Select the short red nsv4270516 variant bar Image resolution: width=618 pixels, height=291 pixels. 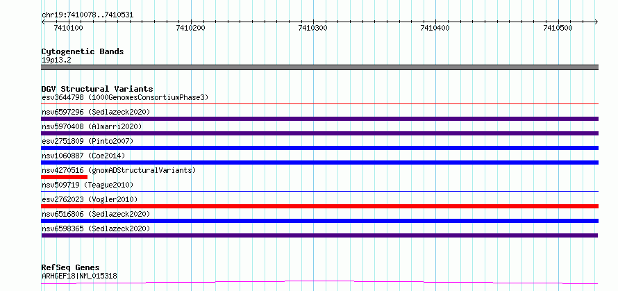(x=65, y=177)
